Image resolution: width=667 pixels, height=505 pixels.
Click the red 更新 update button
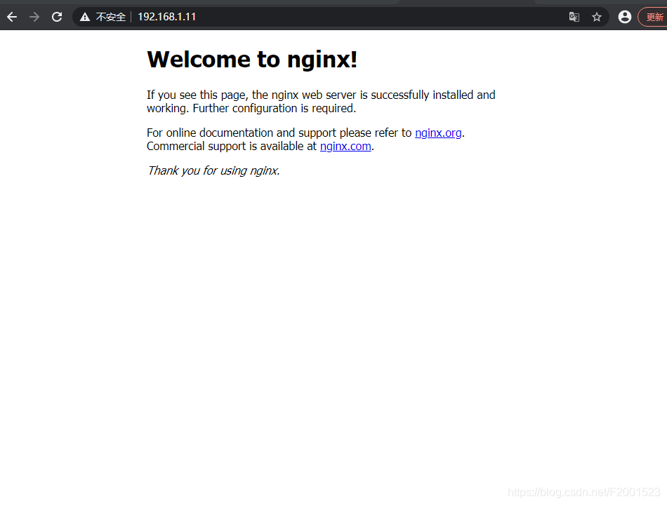[x=653, y=17]
